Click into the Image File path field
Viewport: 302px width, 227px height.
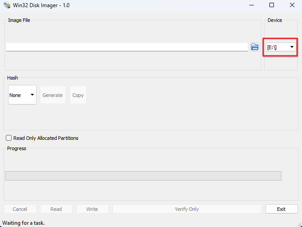click(x=127, y=47)
